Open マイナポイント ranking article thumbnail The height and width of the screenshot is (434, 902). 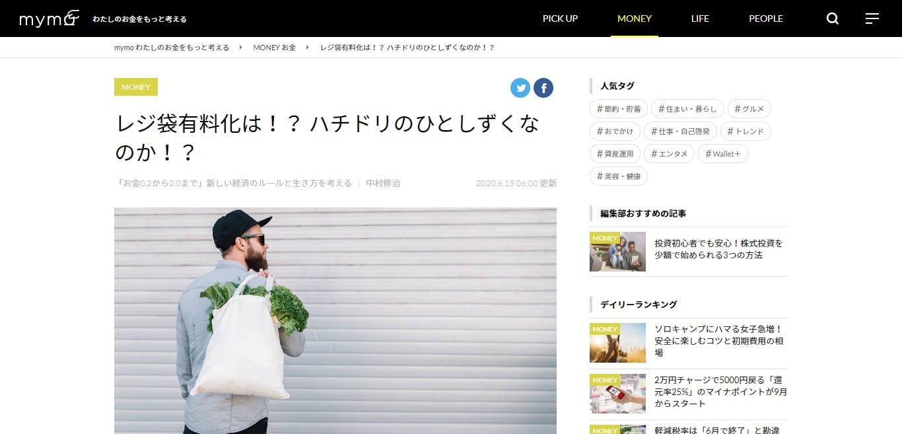(617, 394)
